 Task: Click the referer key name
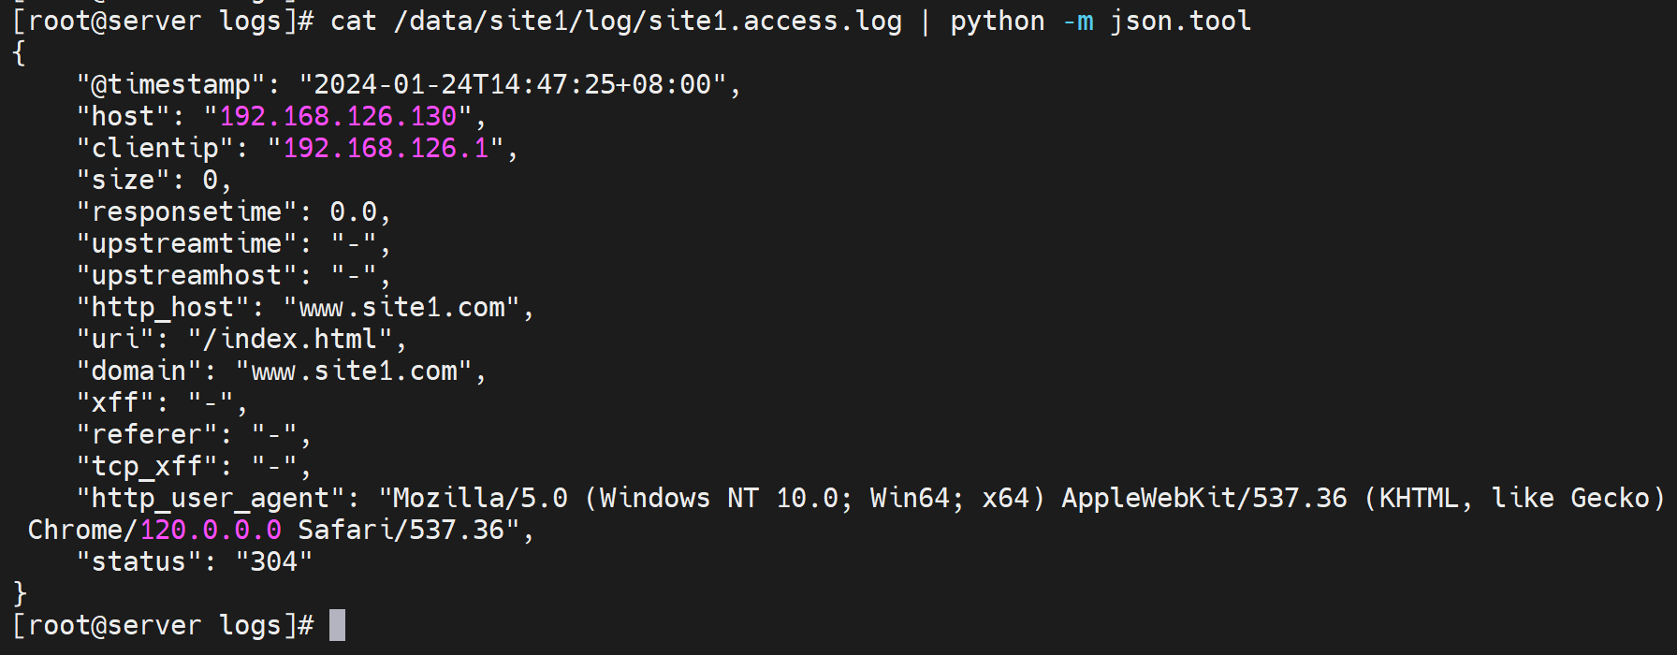pyautogui.click(x=147, y=434)
